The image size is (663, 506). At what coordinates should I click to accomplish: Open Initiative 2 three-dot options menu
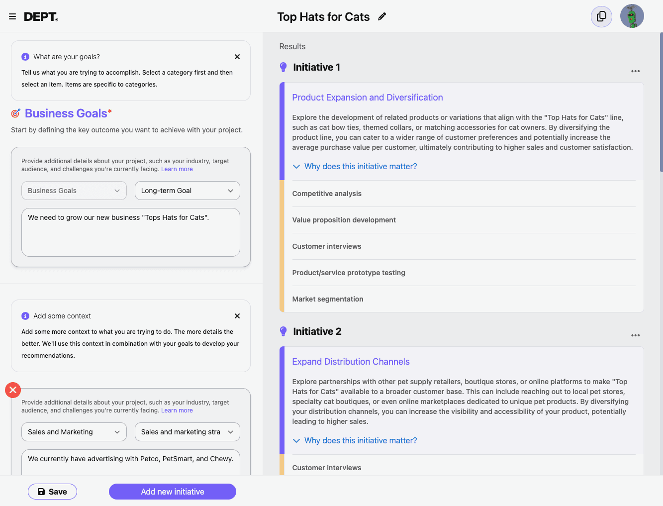coord(635,335)
